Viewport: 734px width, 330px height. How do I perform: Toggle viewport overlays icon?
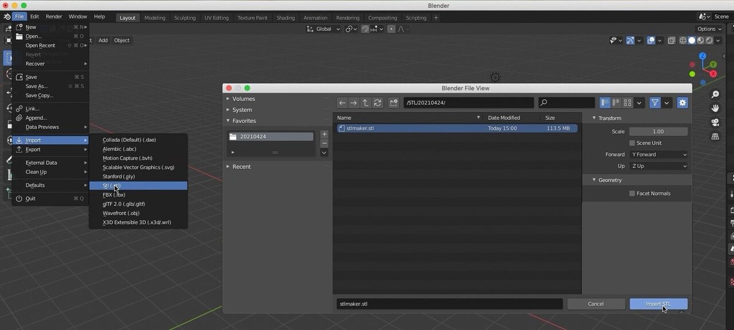651,40
